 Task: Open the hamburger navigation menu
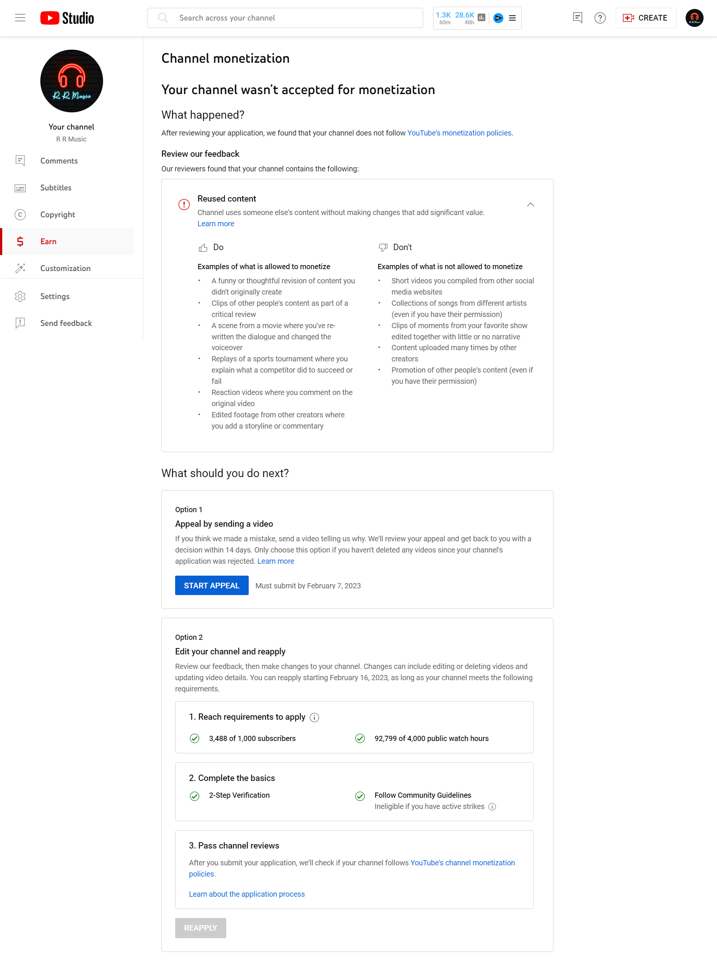20,18
